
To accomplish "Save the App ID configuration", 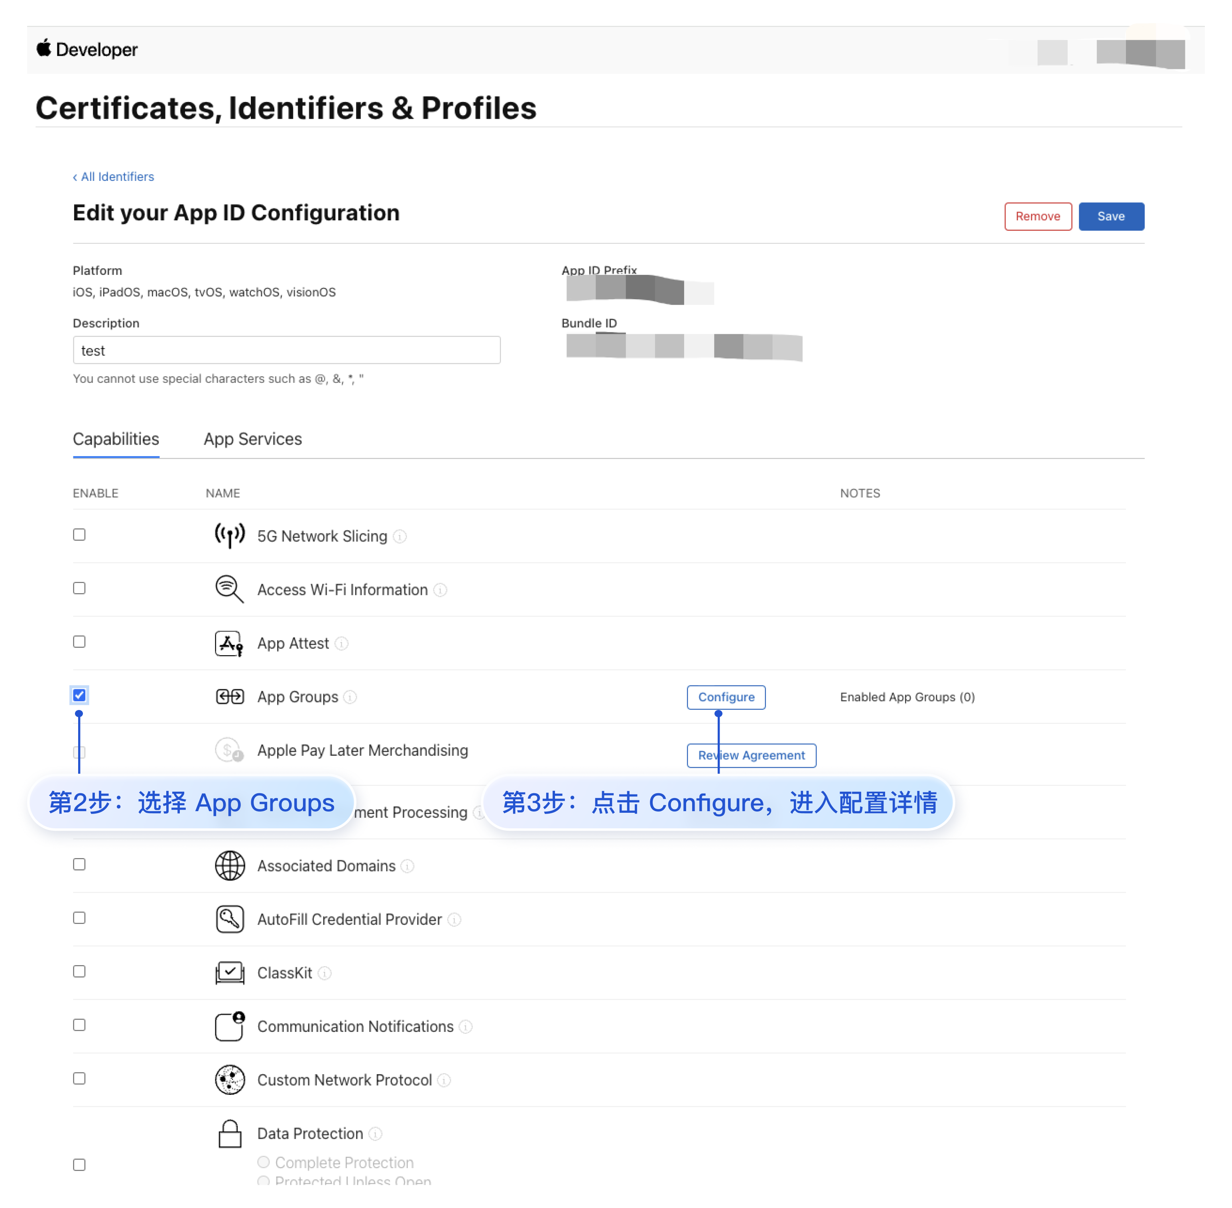I will coord(1111,216).
